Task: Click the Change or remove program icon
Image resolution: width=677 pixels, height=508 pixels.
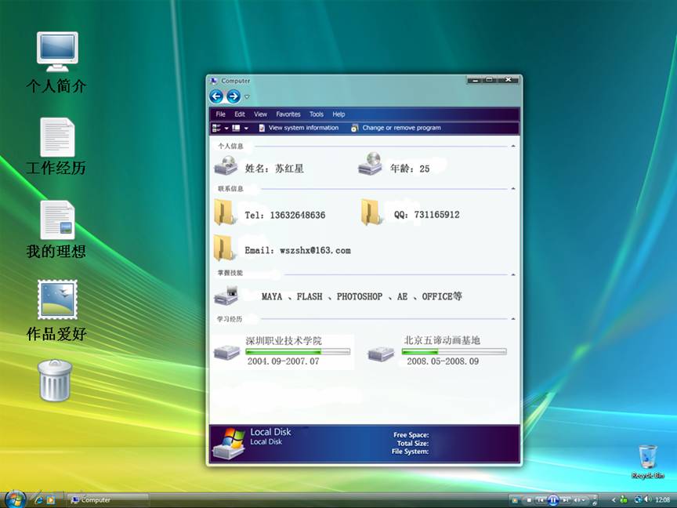Action: click(x=354, y=128)
